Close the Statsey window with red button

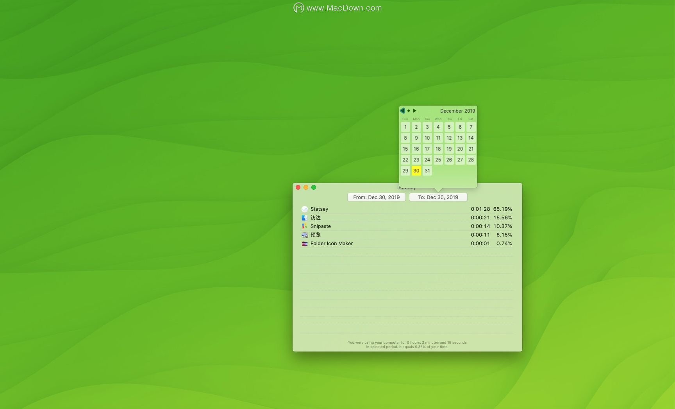pyautogui.click(x=298, y=187)
